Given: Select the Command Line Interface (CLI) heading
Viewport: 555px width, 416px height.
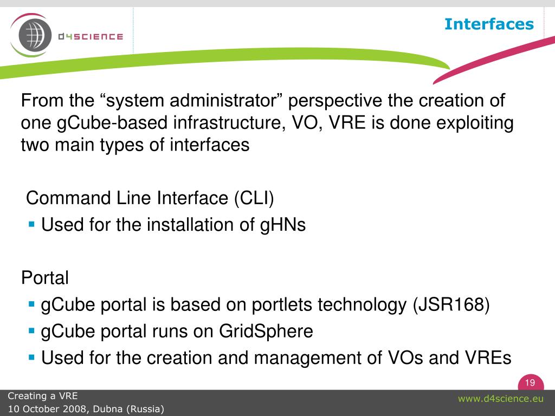Looking at the screenshot, I should [x=150, y=198].
